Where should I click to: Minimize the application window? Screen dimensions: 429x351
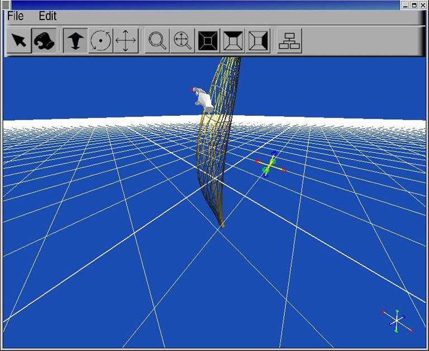pyautogui.click(x=406, y=5)
